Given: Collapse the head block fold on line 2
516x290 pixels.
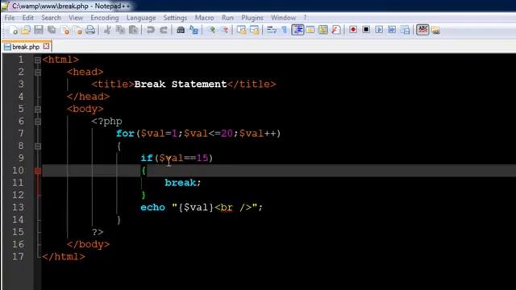Looking at the screenshot, I should 38,72.
